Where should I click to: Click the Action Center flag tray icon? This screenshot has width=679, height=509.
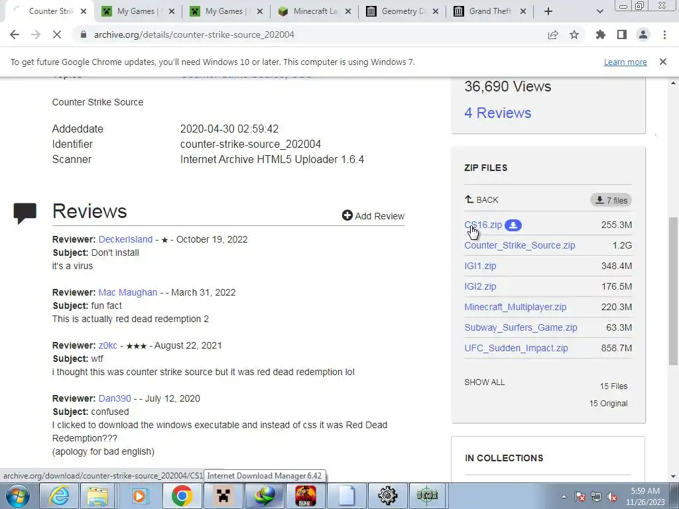580,497
